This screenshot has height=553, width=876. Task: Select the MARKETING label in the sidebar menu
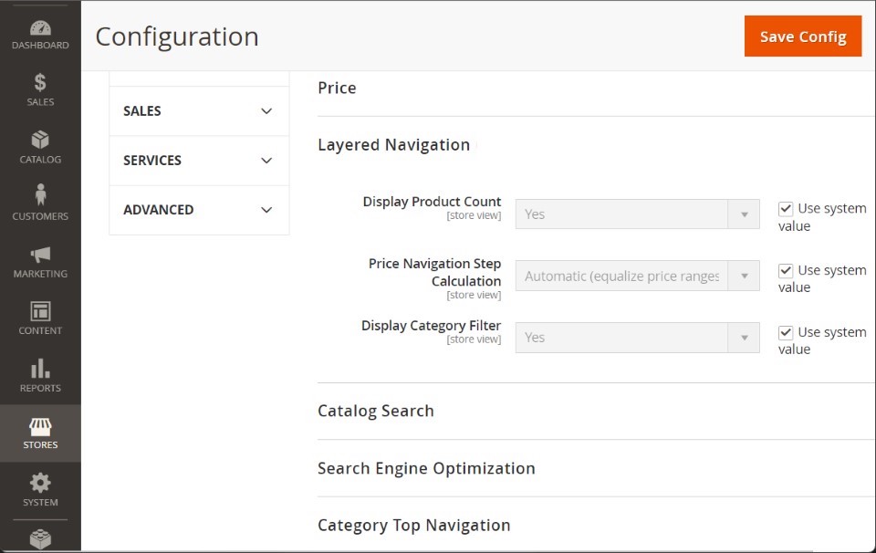click(40, 274)
